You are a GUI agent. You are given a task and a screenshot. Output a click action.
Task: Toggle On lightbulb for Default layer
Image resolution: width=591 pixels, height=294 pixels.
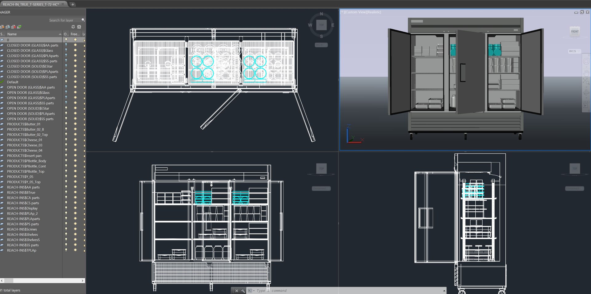(x=66, y=82)
